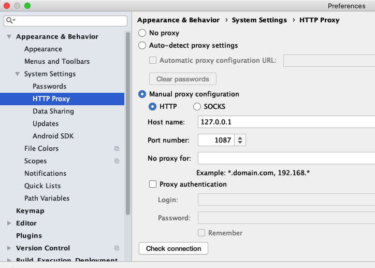Click the project-level copy icon beside Version Control
375x268 pixels.
tap(117, 248)
